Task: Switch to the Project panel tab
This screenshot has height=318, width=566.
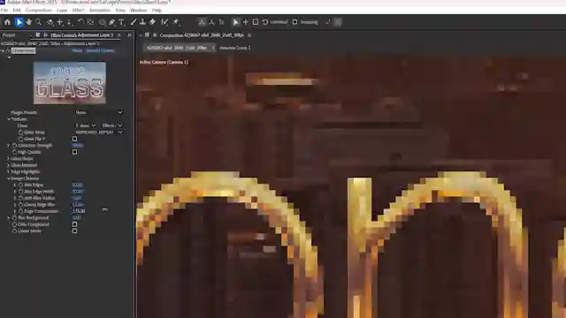Action: tap(9, 35)
